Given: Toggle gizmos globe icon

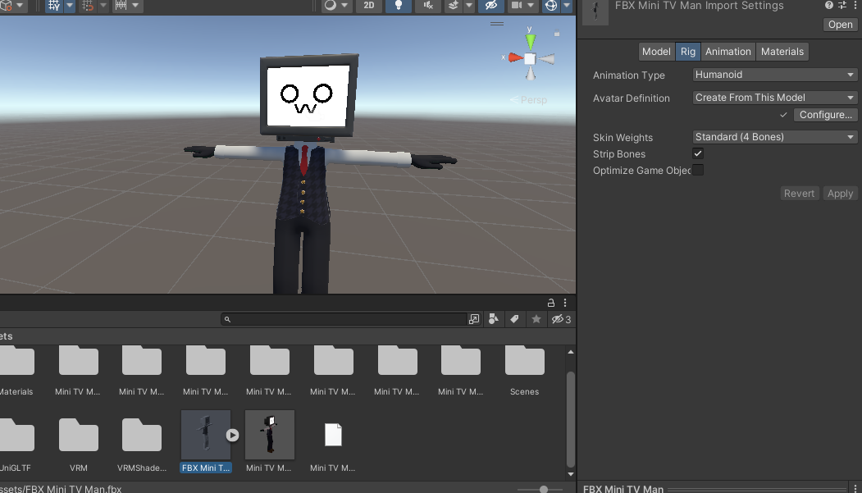Looking at the screenshot, I should pyautogui.click(x=551, y=6).
